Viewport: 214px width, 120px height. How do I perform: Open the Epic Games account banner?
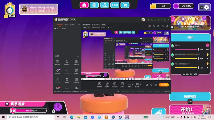tap(190, 23)
